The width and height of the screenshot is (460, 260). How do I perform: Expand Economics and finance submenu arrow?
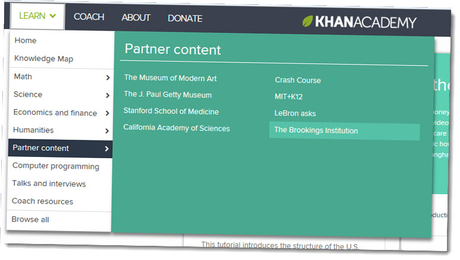(107, 113)
